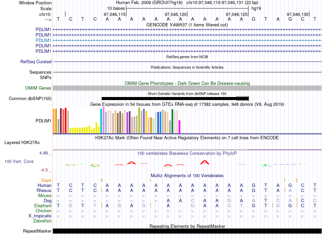Click the 10 bases scale bar
The height and width of the screenshot is (239, 322).
pos(187,8)
